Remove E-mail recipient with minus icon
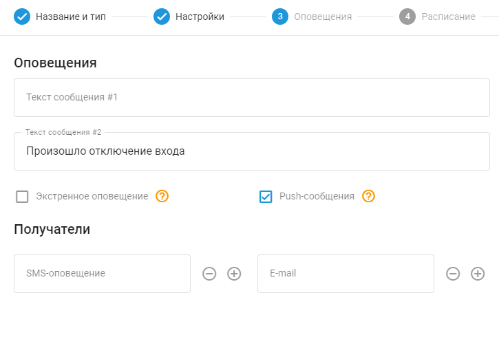 453,274
